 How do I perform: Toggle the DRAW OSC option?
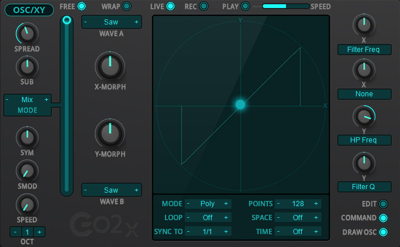point(384,232)
